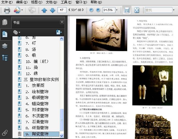Show the Pages thumbnails panel icon
This screenshot has height=139, width=178.
pos(5,22)
